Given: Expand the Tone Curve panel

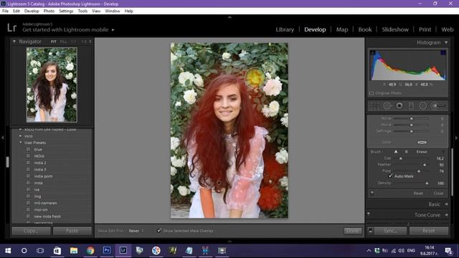Looking at the screenshot, I should coord(446,215).
